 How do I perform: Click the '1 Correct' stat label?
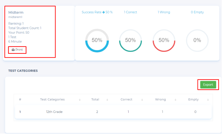tap(130, 12)
